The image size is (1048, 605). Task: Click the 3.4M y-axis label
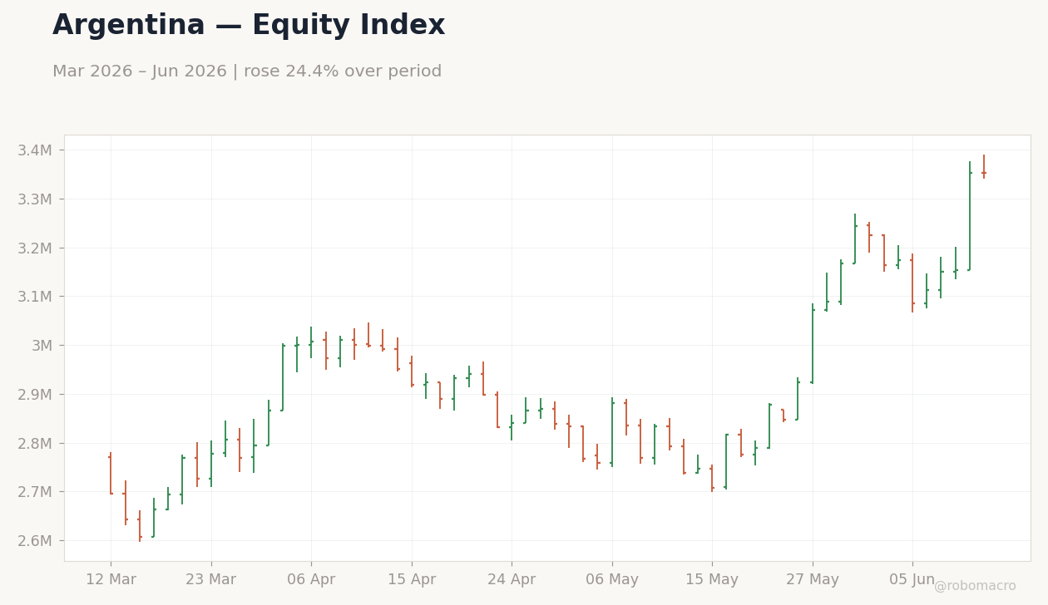click(35, 150)
